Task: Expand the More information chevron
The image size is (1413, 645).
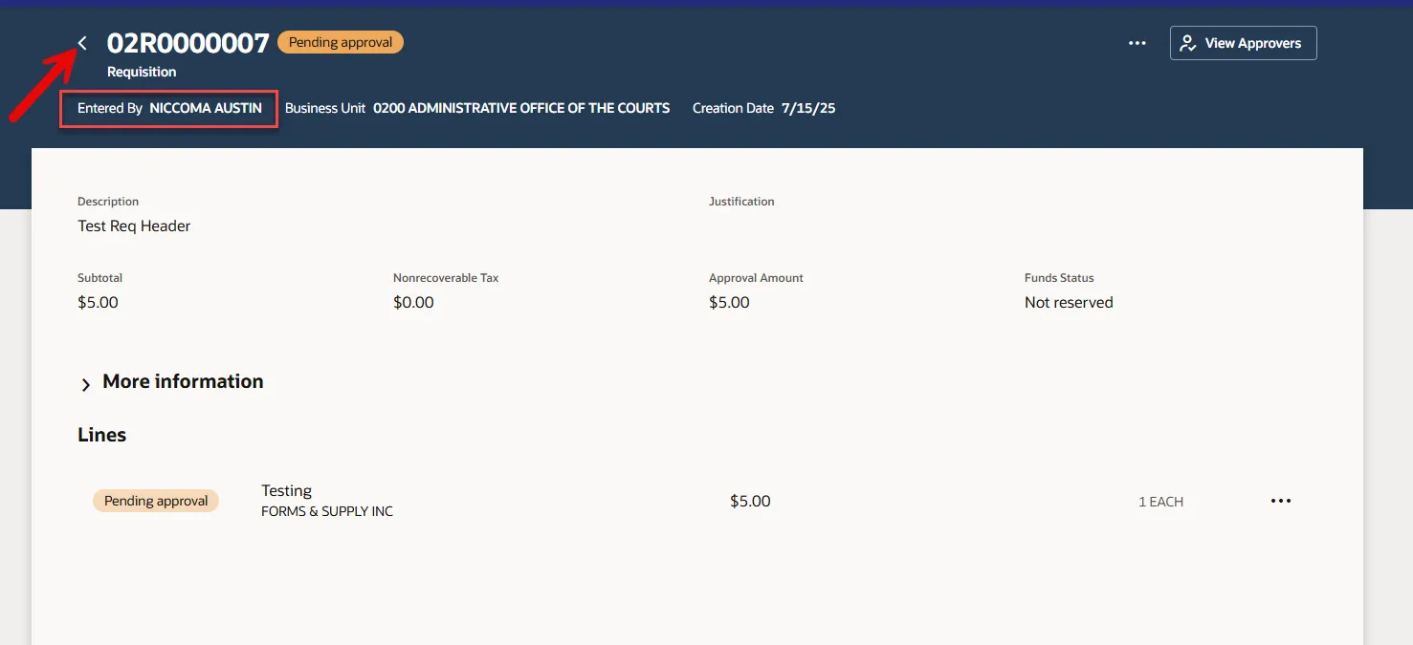Action: pyautogui.click(x=86, y=384)
